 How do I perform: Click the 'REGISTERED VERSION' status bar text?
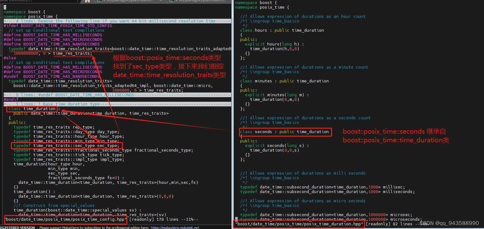18,227
